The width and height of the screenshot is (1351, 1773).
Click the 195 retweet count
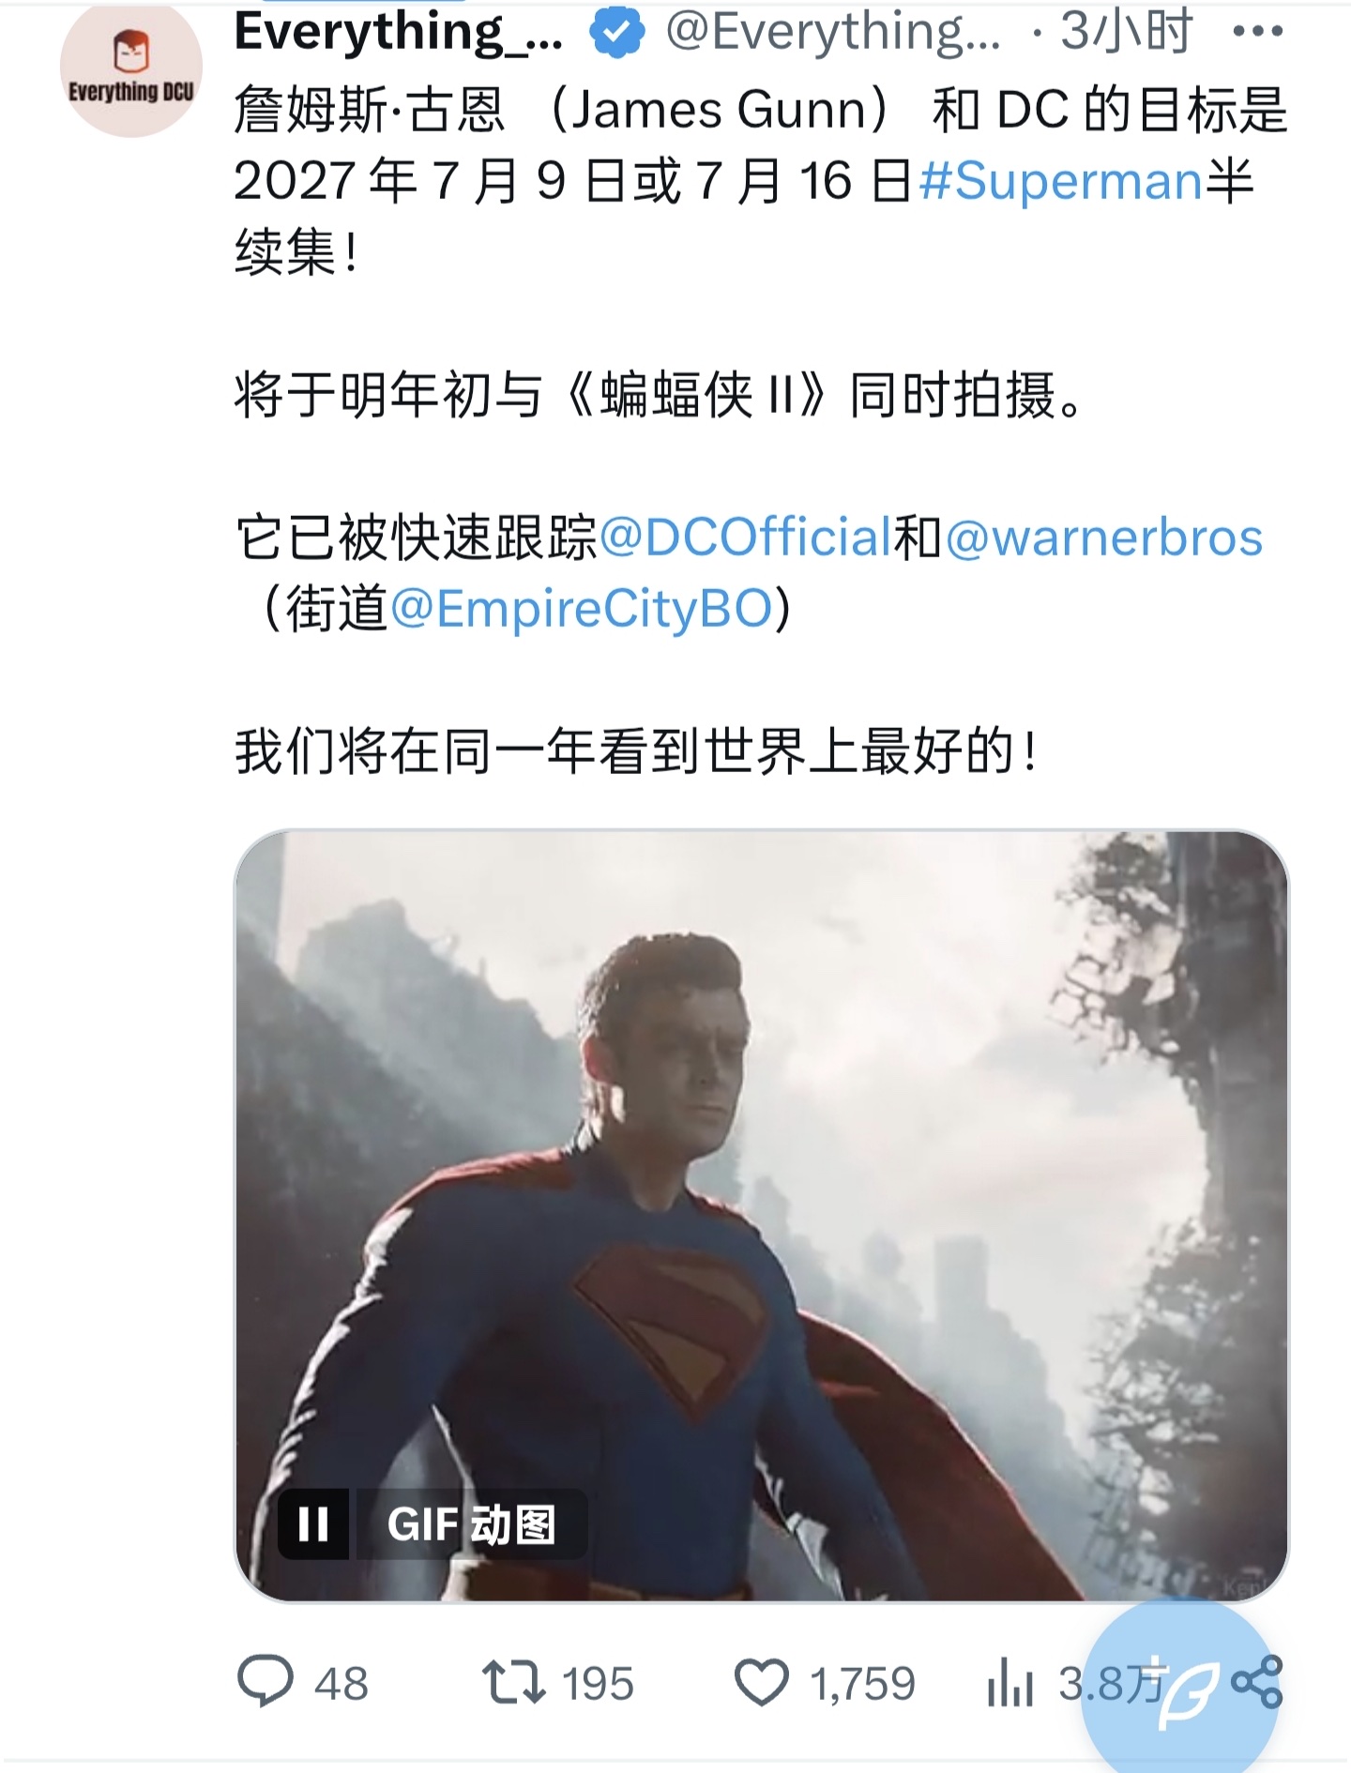click(598, 1684)
